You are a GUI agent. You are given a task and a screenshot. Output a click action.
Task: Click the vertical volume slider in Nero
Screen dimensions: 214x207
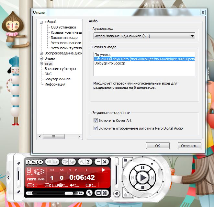[117, 173]
